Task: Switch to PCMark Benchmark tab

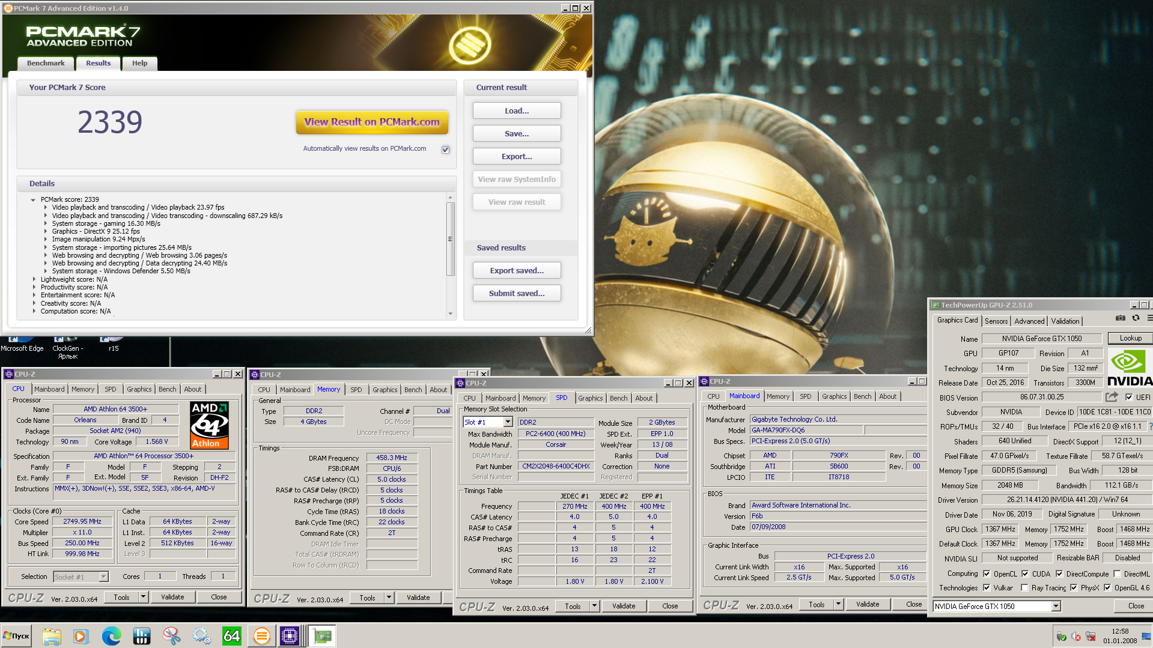Action: click(46, 63)
